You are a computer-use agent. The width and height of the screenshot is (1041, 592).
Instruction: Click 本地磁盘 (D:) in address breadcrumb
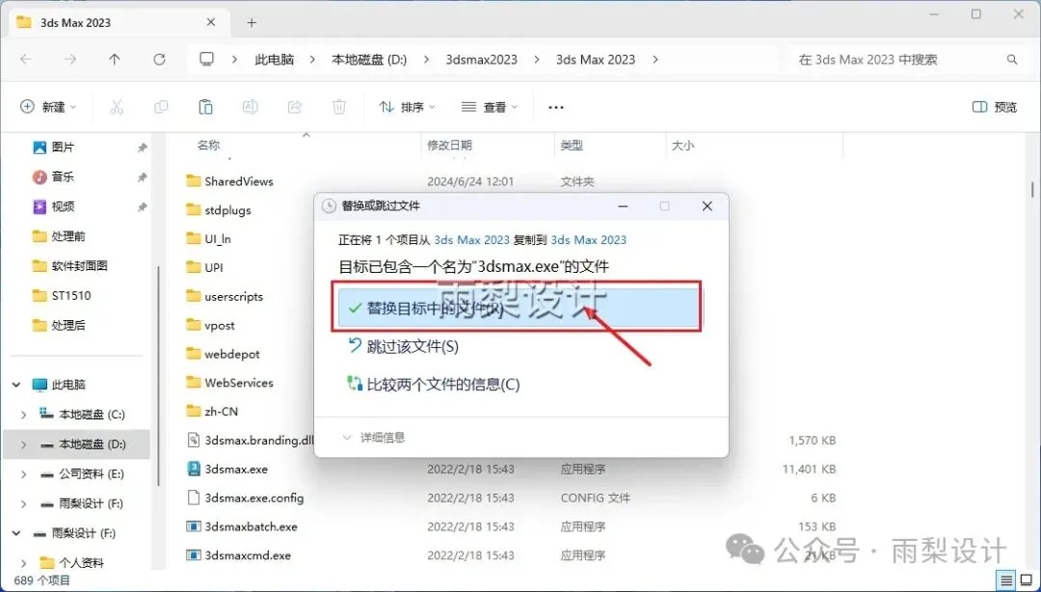pos(369,60)
